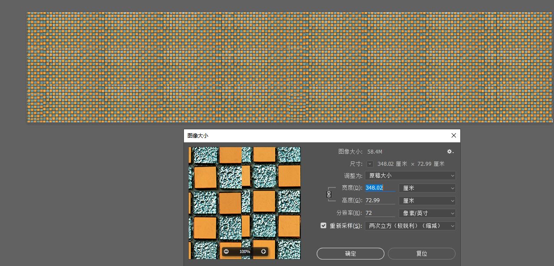Click the gear settings icon in Image Size dialog
Viewport: 554px width, 266px height.
click(x=450, y=151)
